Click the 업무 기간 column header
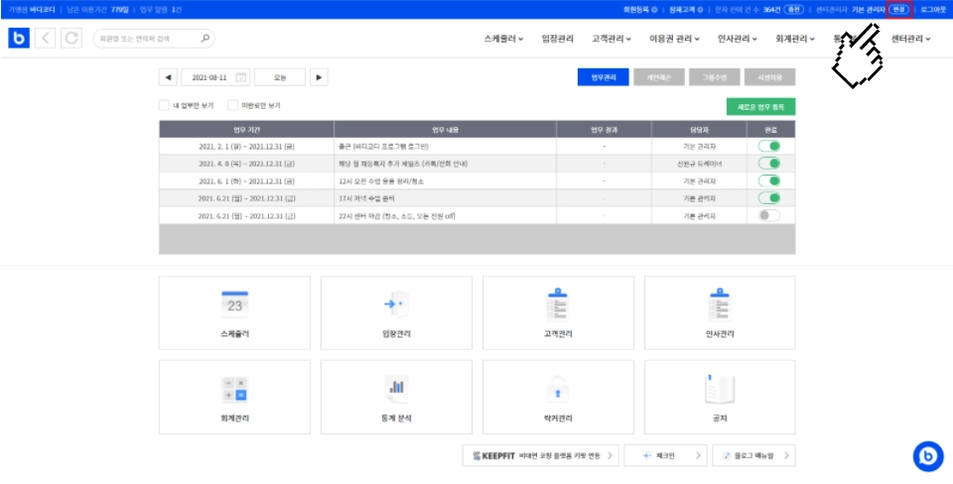953x484 pixels. (x=247, y=129)
